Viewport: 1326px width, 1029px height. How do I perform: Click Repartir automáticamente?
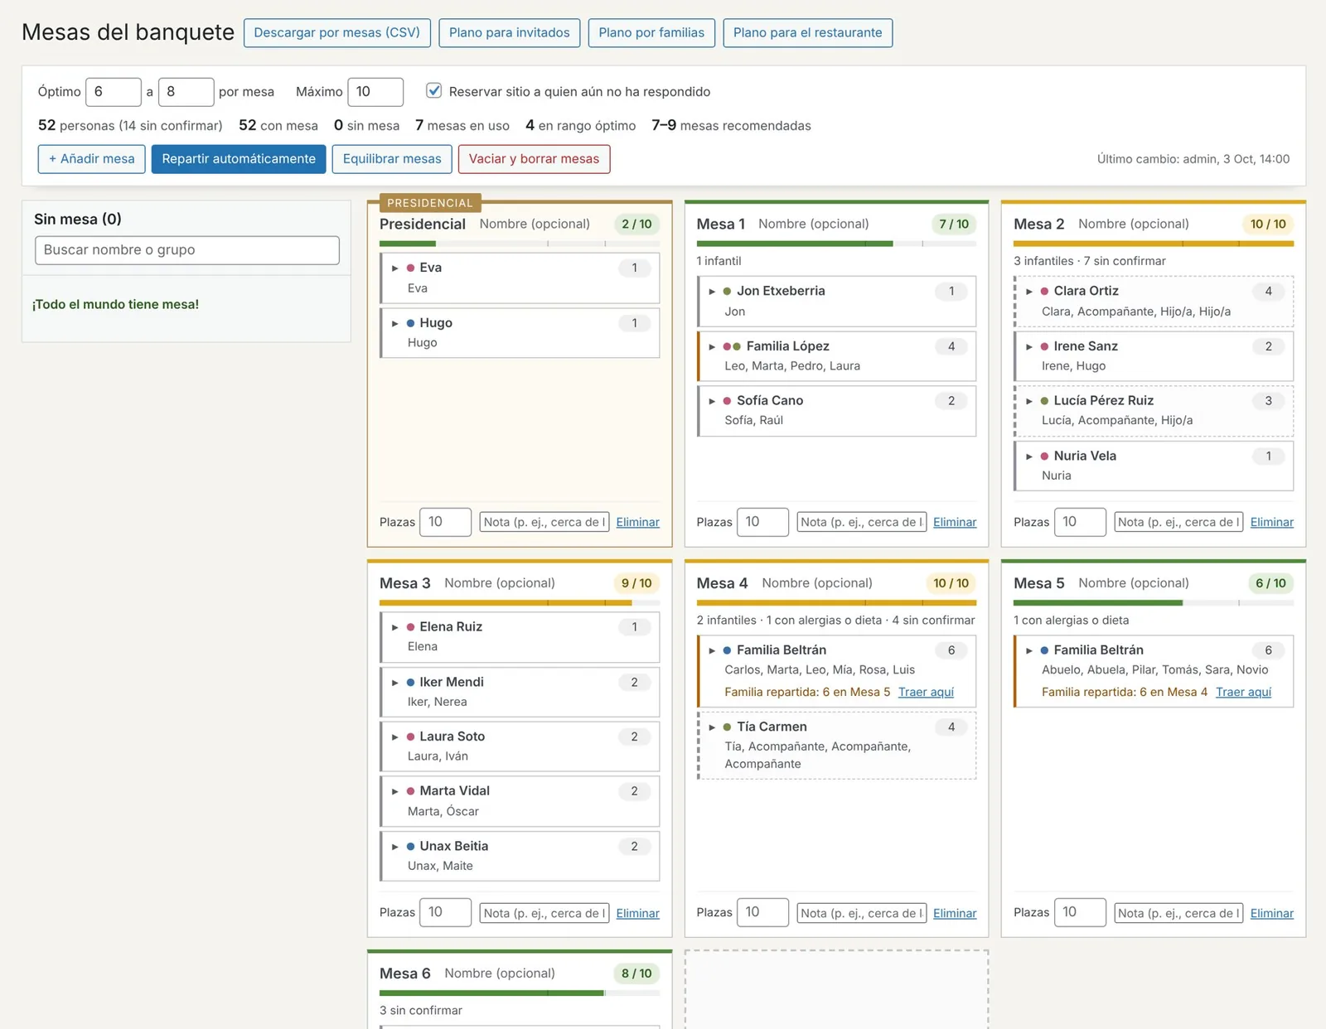[239, 159]
